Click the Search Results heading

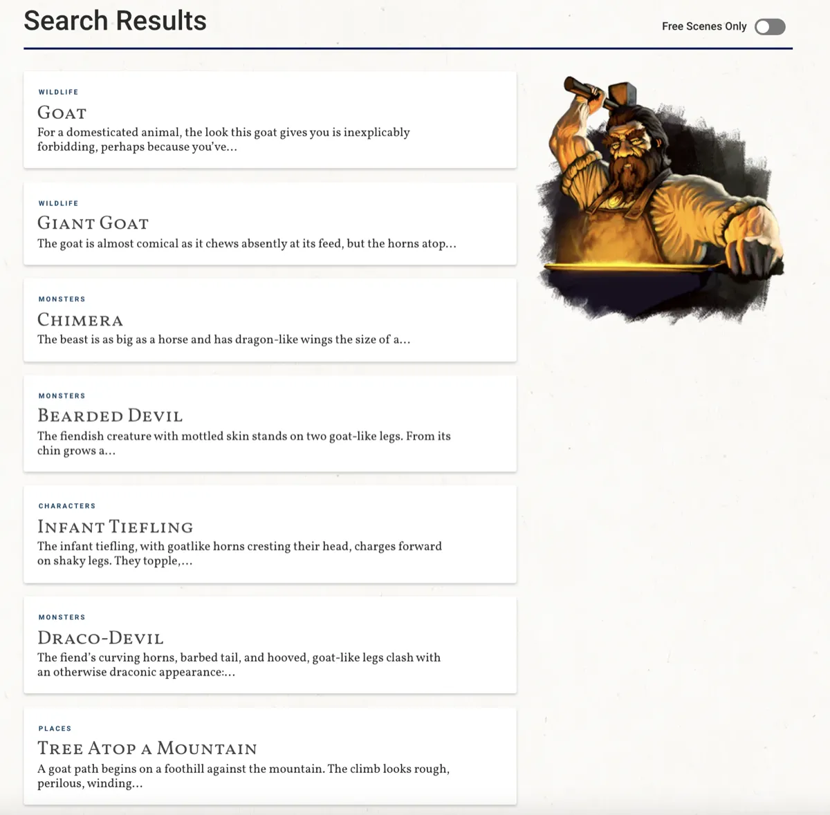(x=115, y=21)
